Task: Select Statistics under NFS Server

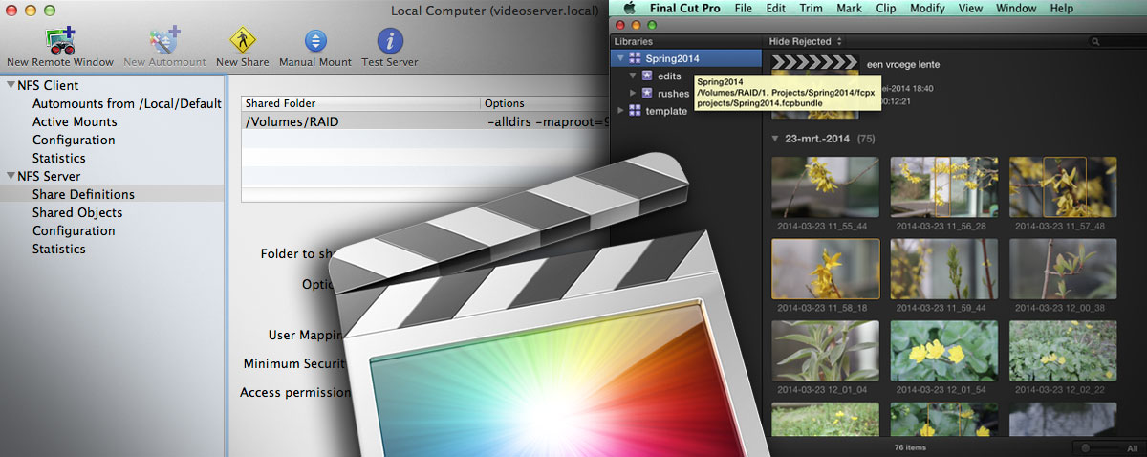Action: point(59,249)
